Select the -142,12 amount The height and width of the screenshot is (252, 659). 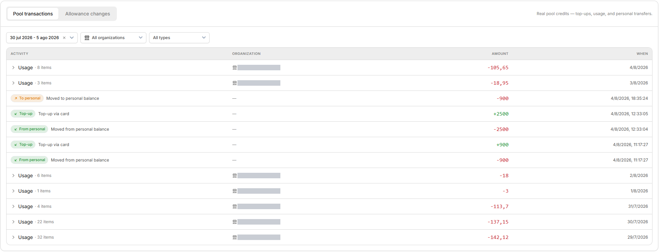pos(498,238)
